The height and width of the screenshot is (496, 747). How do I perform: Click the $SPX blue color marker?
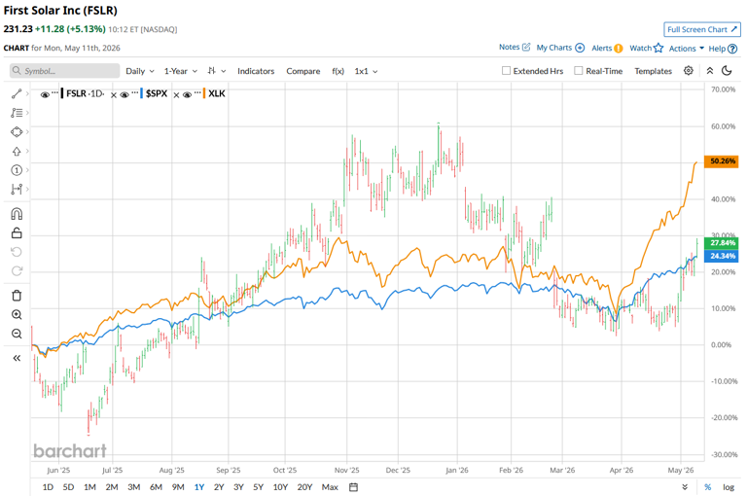[141, 93]
